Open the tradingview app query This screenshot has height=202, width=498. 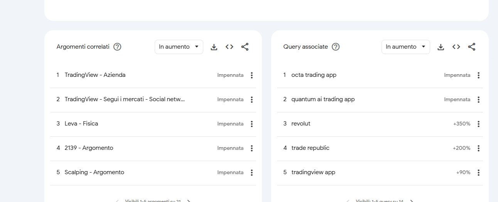pos(313,172)
